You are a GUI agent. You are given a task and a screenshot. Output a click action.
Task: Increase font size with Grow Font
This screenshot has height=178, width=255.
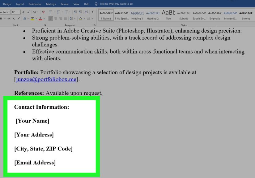coord(23,12)
